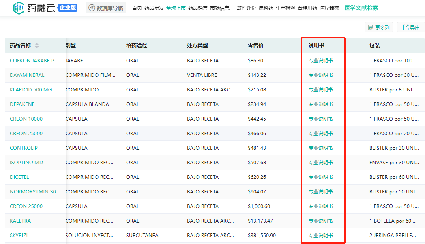Image resolution: width=425 pixels, height=244 pixels.
Task: Select the $13,173.47 price cell
Action: click(x=260, y=221)
